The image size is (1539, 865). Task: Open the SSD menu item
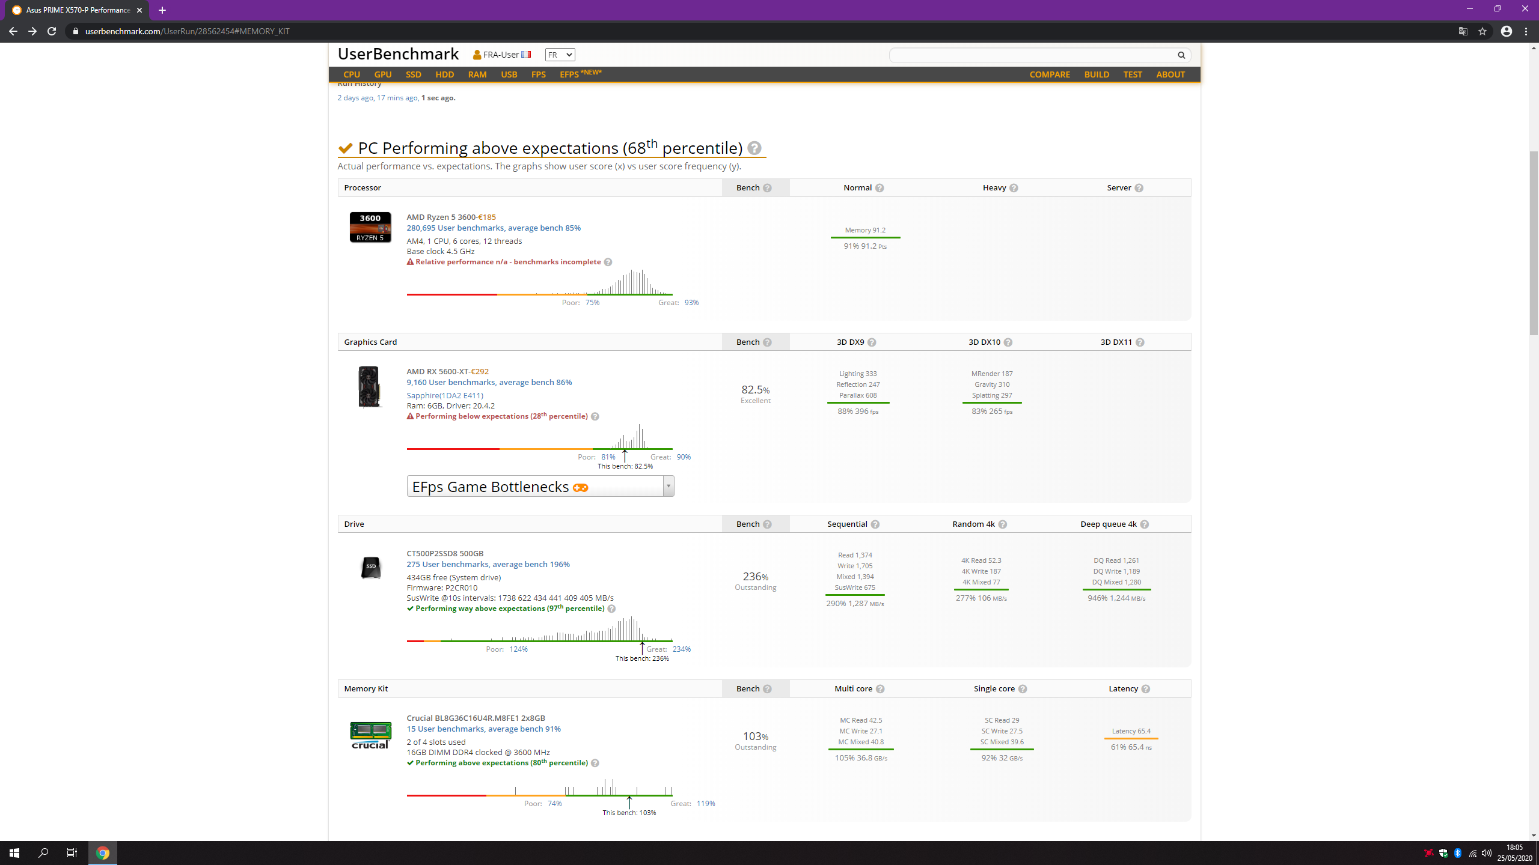[x=414, y=74]
